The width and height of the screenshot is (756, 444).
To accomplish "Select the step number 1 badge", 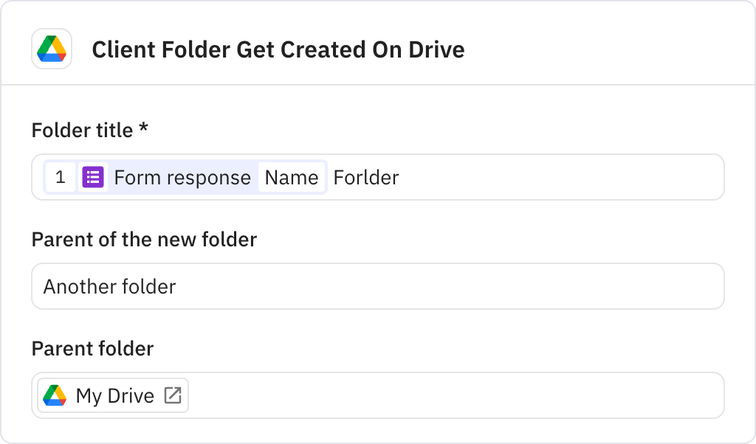I will pos(61,177).
